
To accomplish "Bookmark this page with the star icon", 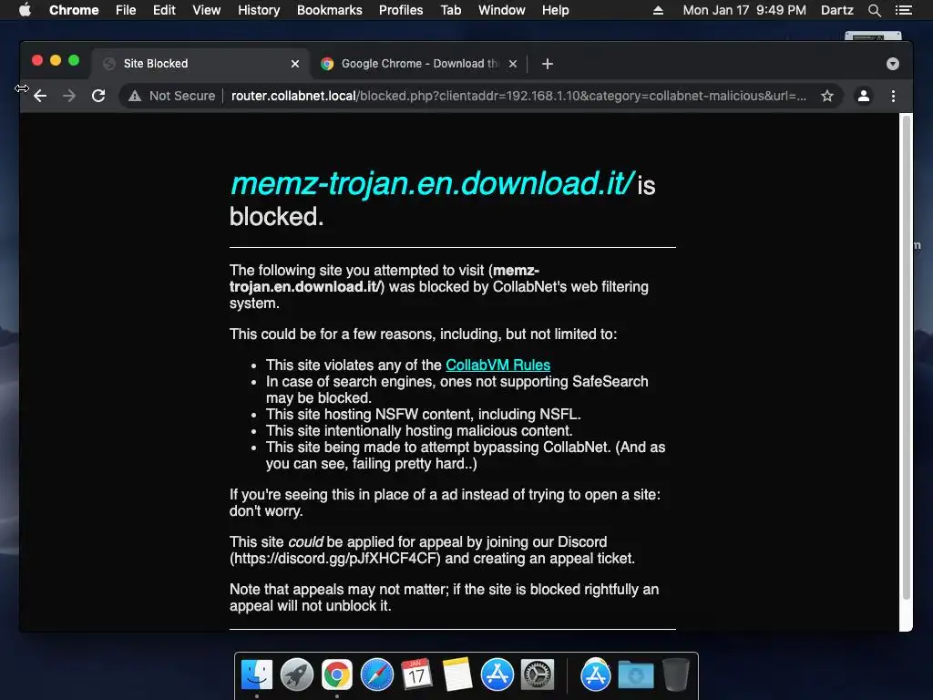I will tap(827, 96).
